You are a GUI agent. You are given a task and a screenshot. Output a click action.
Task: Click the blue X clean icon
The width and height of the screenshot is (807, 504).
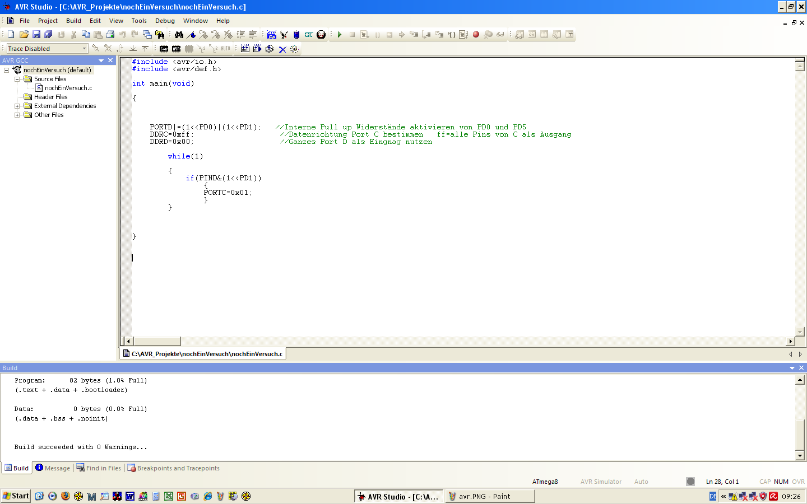coord(282,49)
